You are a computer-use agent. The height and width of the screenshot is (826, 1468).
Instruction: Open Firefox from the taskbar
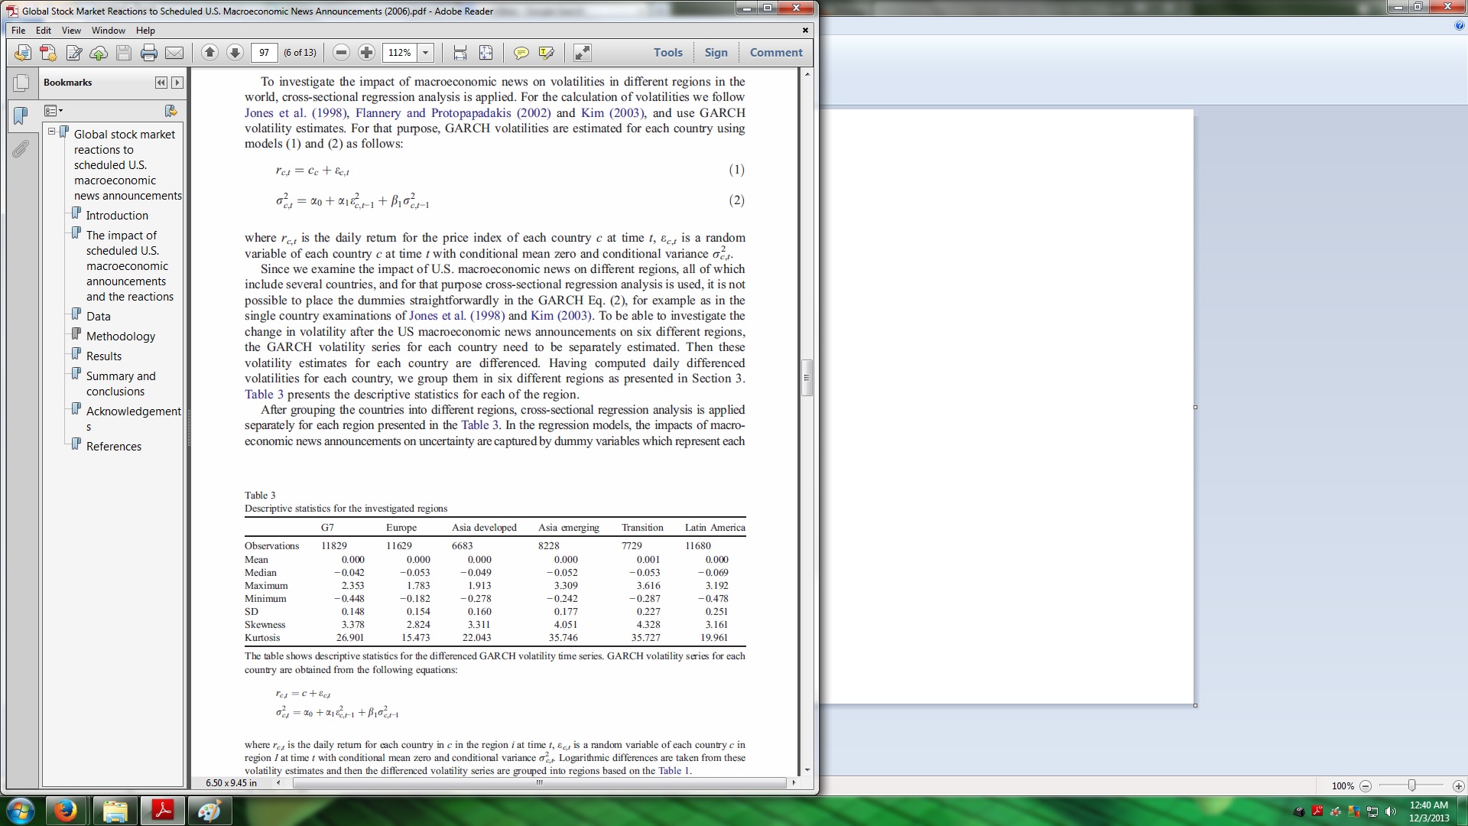(65, 811)
